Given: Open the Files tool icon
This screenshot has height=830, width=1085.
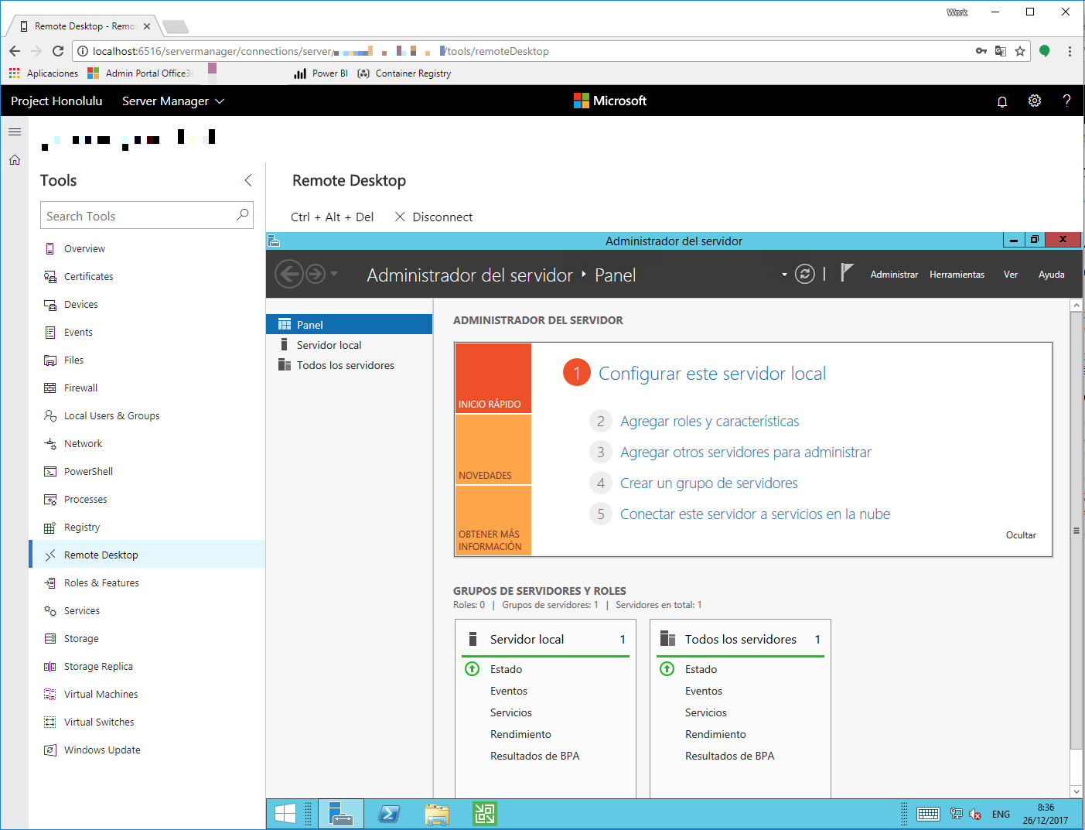Looking at the screenshot, I should coord(50,360).
